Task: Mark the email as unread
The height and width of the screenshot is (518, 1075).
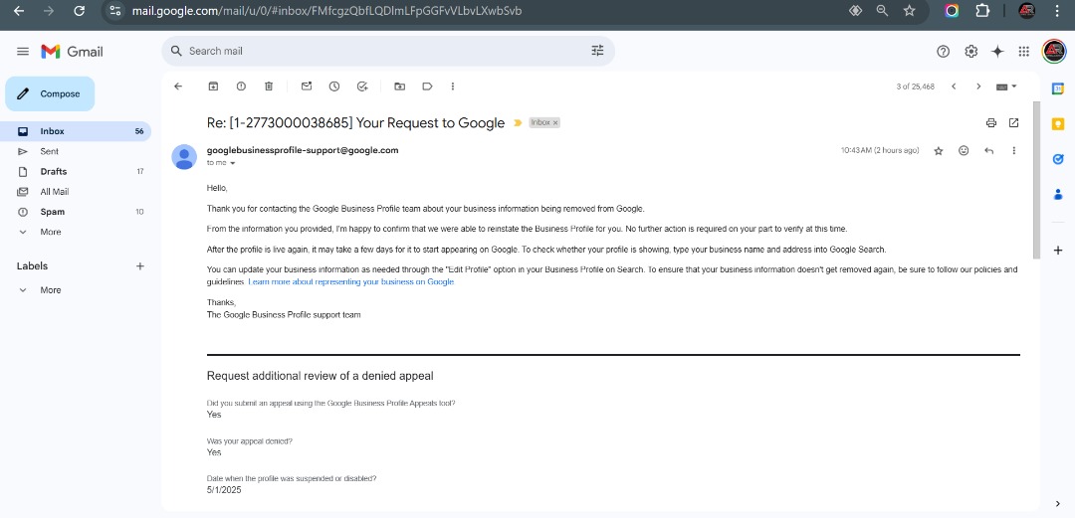Action: click(307, 86)
